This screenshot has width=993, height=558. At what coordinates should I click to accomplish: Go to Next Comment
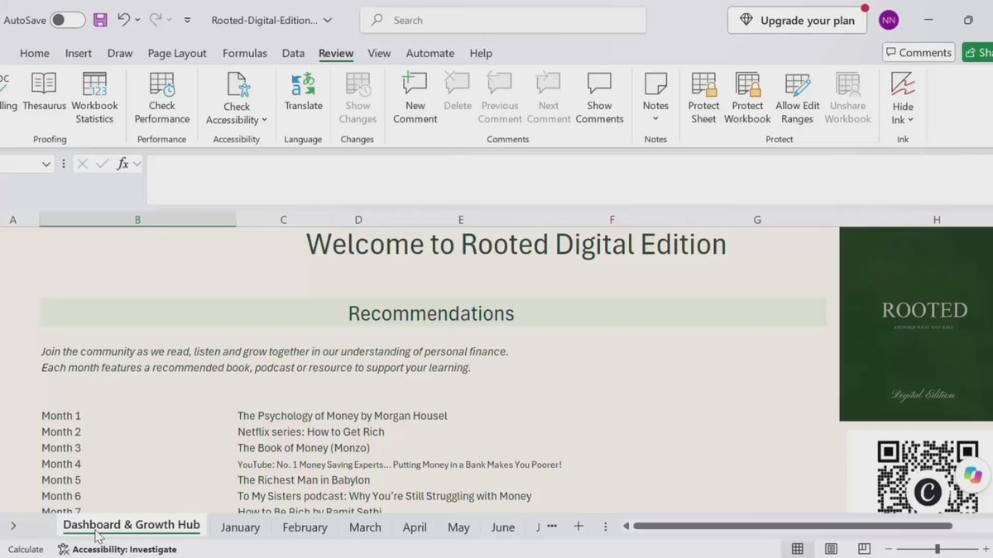click(x=549, y=98)
